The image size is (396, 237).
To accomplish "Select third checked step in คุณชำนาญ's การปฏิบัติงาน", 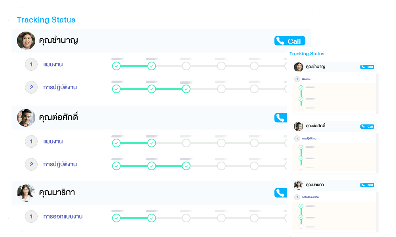I will click(186, 89).
